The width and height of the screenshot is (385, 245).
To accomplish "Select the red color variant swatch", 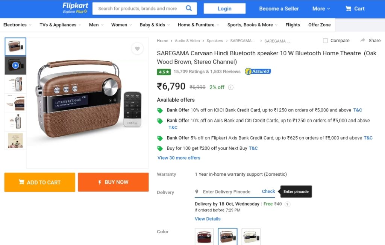I will pyautogui.click(x=204, y=237).
